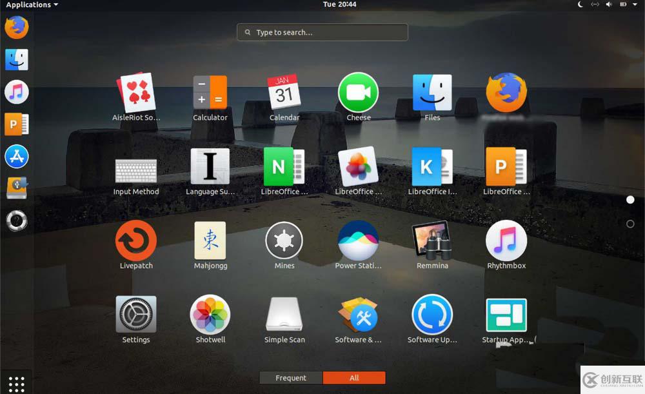Go to the second app page indicator
This screenshot has width=645, height=394.
click(630, 224)
